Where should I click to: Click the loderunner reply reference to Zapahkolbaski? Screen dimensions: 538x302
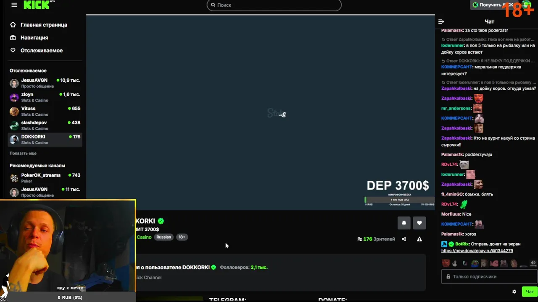(488, 39)
